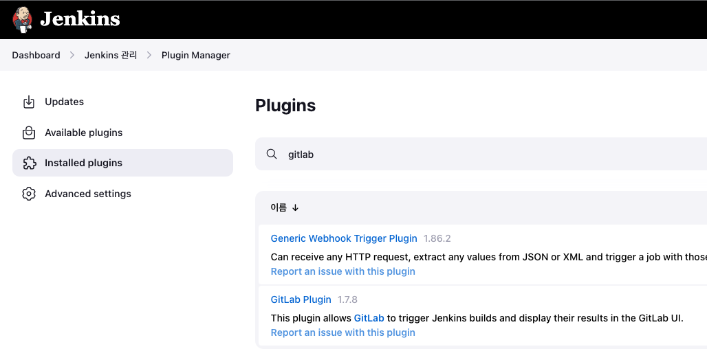
Task: Open the Generic Webhook Trigger Plugin link
Action: point(344,238)
